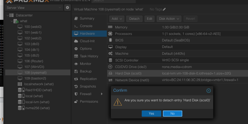Click the Network Device arrows icon
Image resolution: width=248 pixels, height=124 pixels.
pyautogui.click(x=110, y=80)
